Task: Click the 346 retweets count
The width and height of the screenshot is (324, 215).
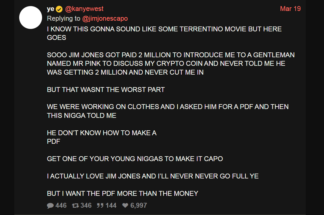Action: point(86,206)
